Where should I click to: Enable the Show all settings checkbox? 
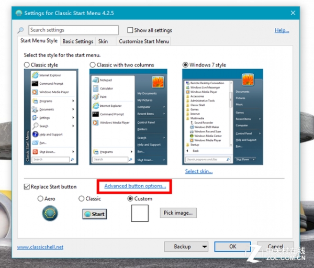[x=130, y=30]
